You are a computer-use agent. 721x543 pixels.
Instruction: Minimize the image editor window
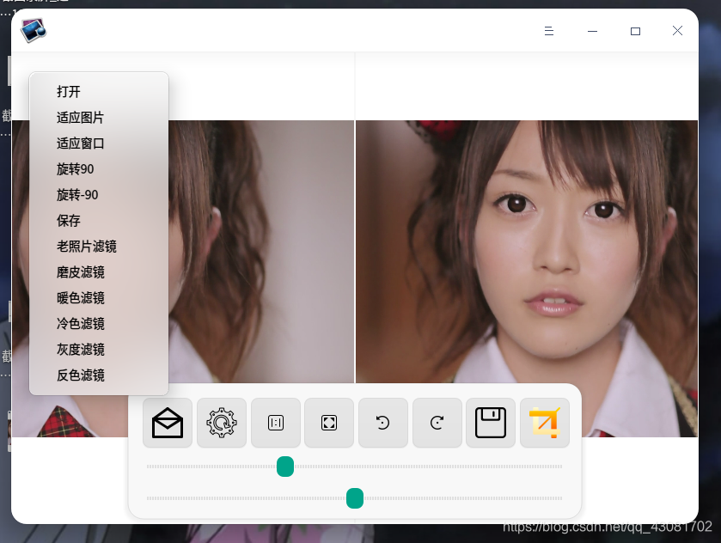point(592,31)
